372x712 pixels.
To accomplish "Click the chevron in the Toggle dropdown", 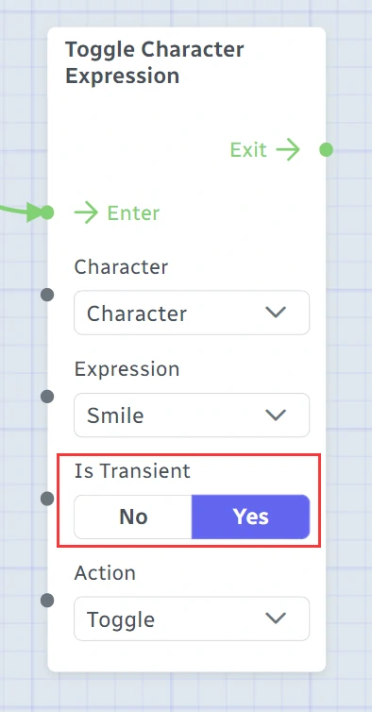I will (276, 618).
